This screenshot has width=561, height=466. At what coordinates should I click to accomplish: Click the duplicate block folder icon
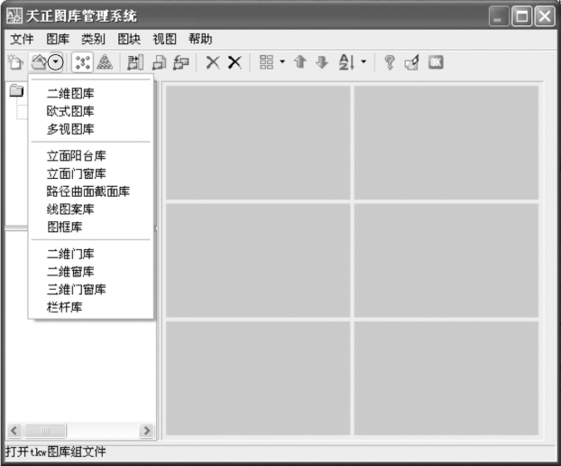click(x=181, y=62)
